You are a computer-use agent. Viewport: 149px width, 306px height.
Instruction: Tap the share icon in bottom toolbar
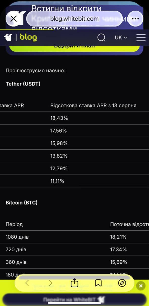coord(74,283)
